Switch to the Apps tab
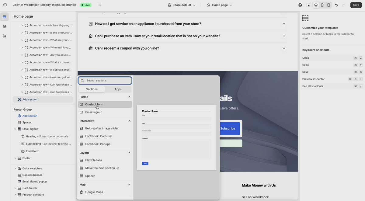 click(x=118, y=89)
